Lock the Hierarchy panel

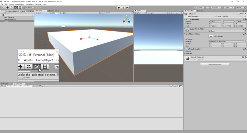pos(30,11)
